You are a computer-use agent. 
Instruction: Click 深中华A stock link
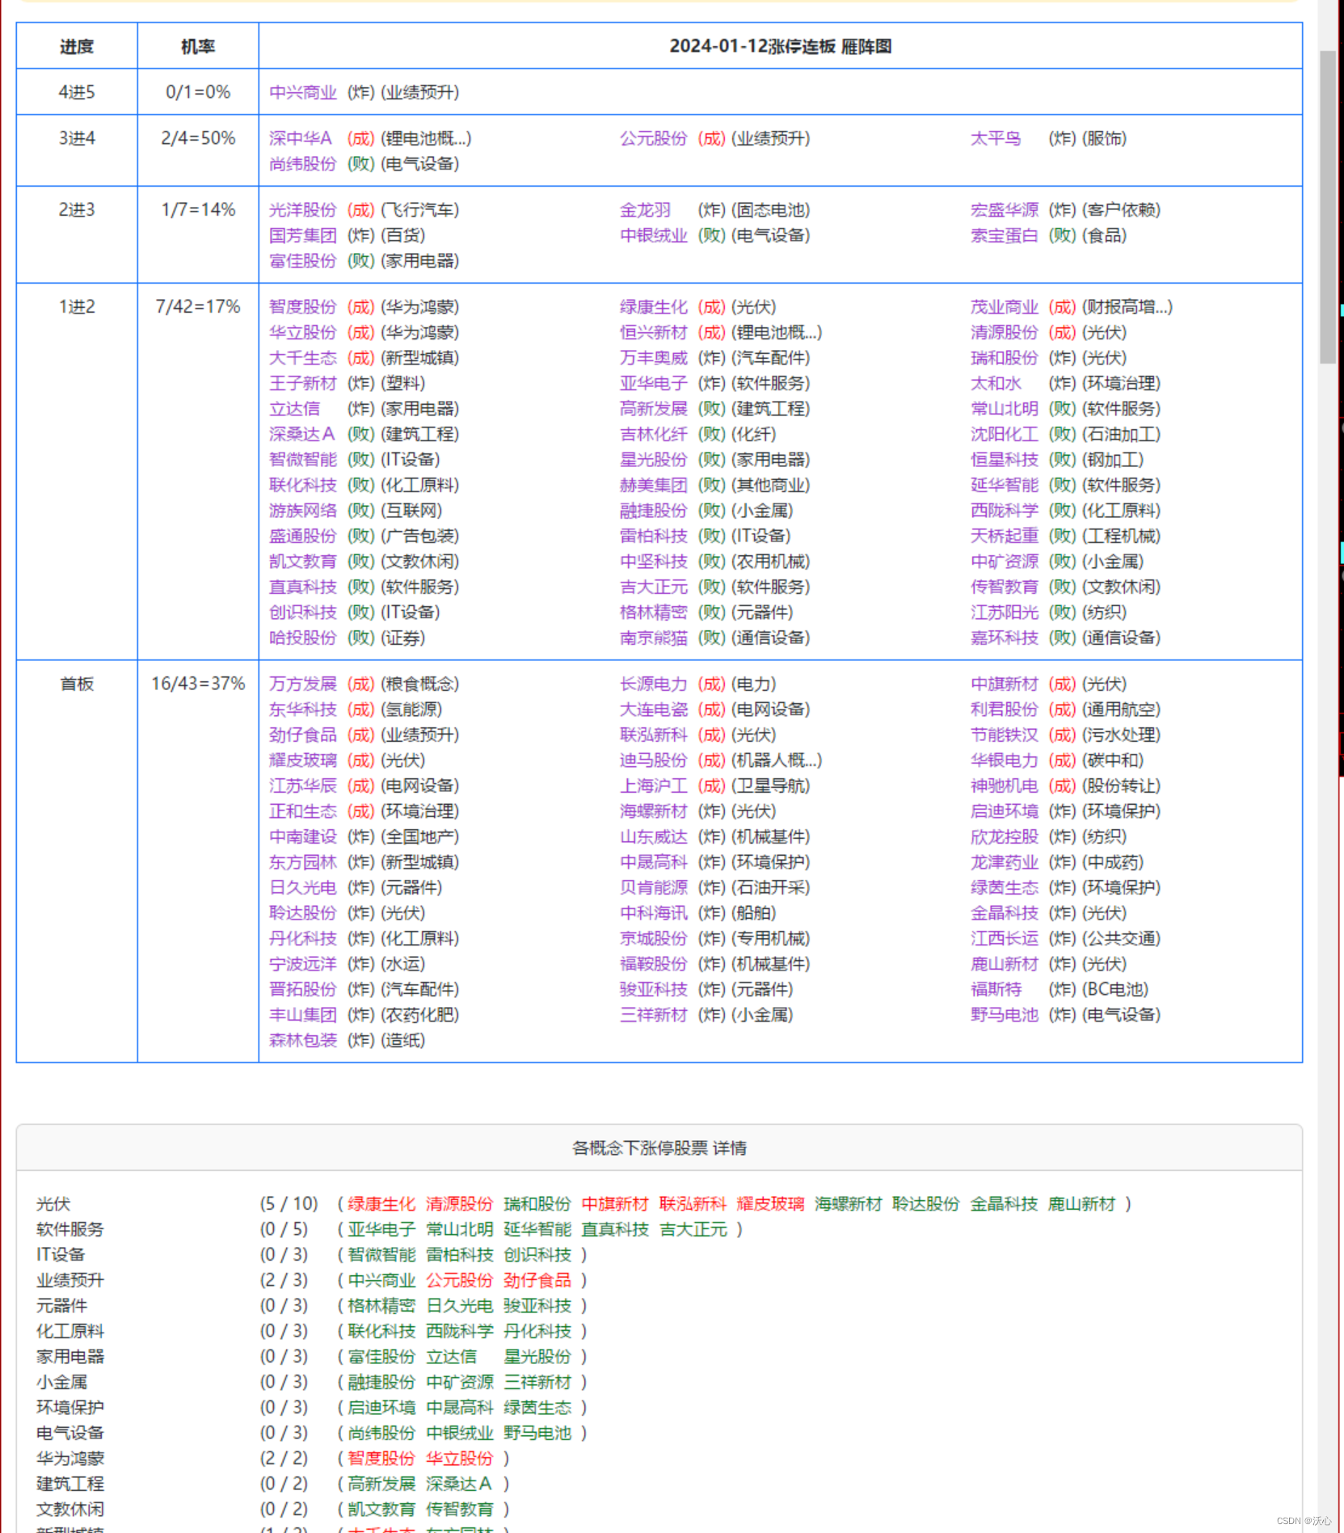(x=301, y=138)
